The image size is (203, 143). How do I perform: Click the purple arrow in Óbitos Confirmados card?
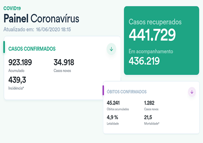(192, 92)
